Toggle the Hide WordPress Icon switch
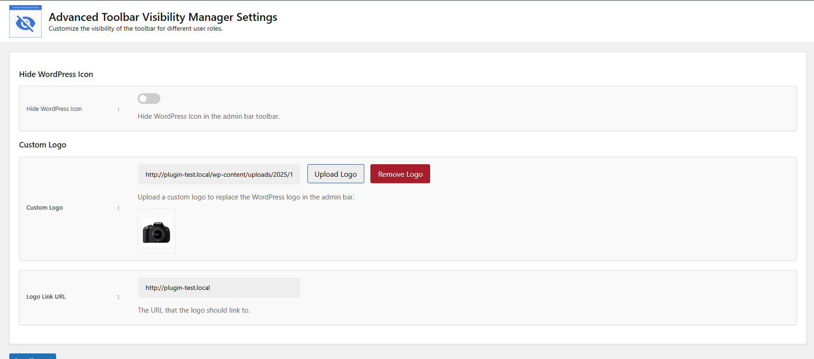The image size is (814, 359). pyautogui.click(x=149, y=98)
